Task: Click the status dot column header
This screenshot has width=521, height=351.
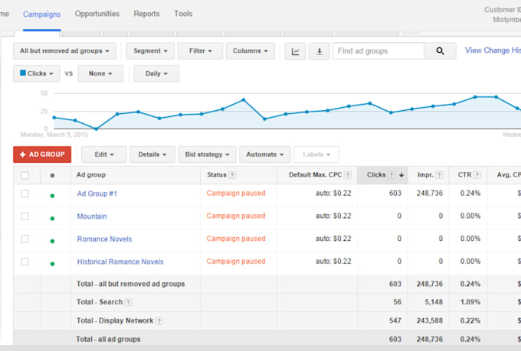Action: [52, 176]
